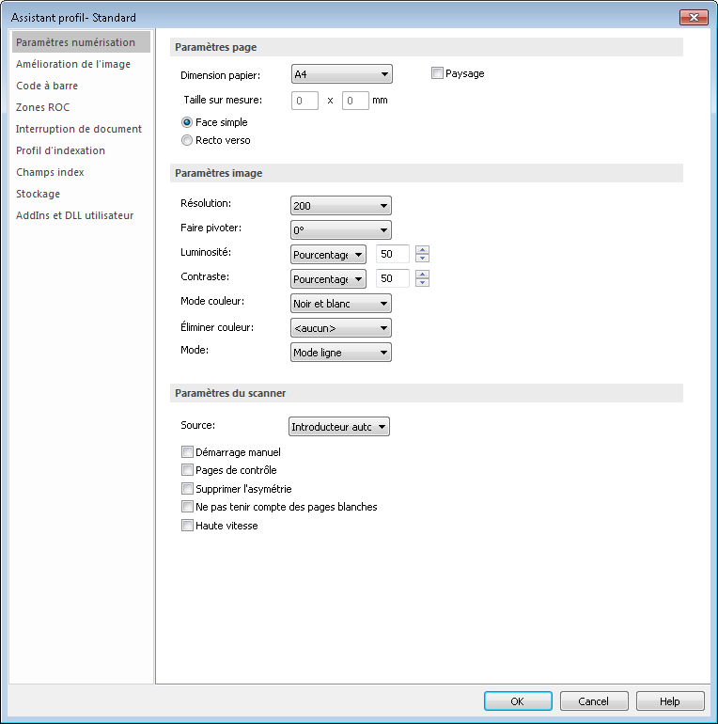Expand the Résolution dropdown list
The image size is (718, 724).
click(x=341, y=206)
